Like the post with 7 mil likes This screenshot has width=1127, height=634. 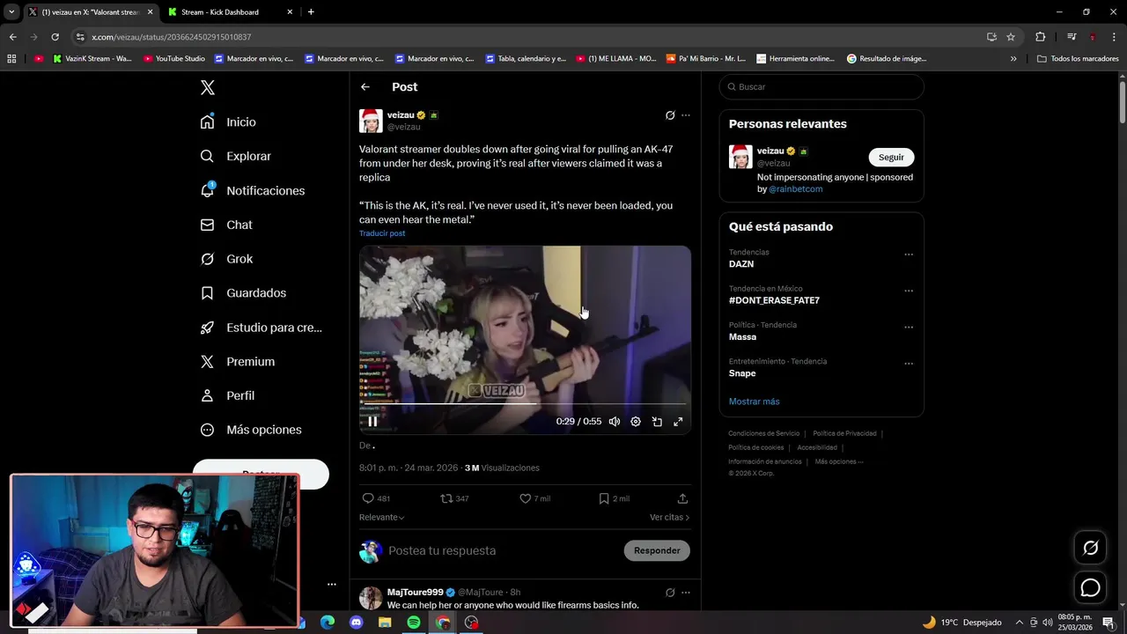[534, 498]
